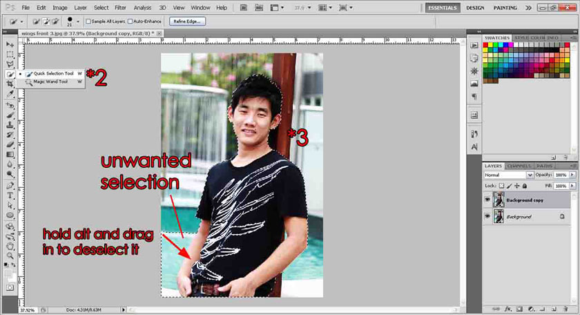The image size is (580, 315).
Task: Select the Blur tool
Action: 10,164
